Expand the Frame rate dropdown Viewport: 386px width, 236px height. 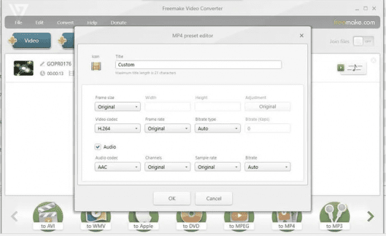[x=168, y=129]
